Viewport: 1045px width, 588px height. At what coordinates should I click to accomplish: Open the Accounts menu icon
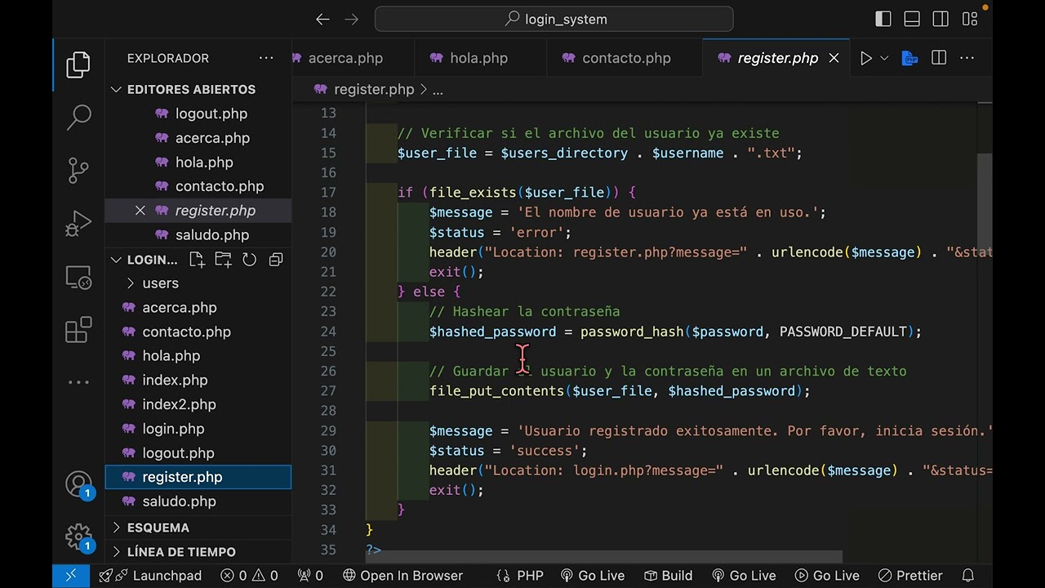coord(78,483)
